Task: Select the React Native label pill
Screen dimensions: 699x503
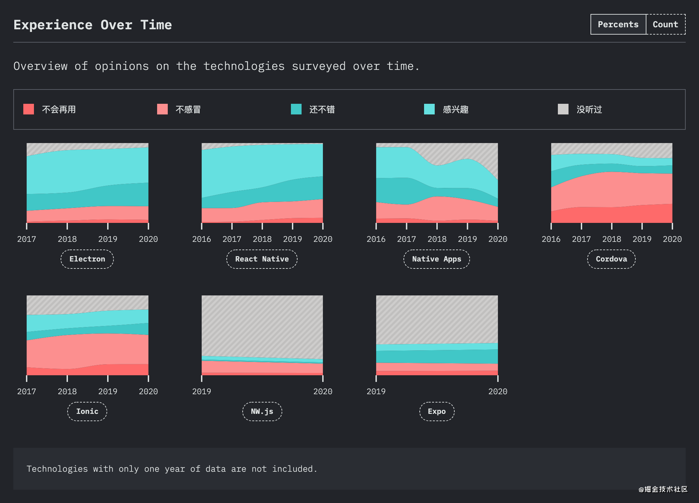Action: click(x=262, y=259)
